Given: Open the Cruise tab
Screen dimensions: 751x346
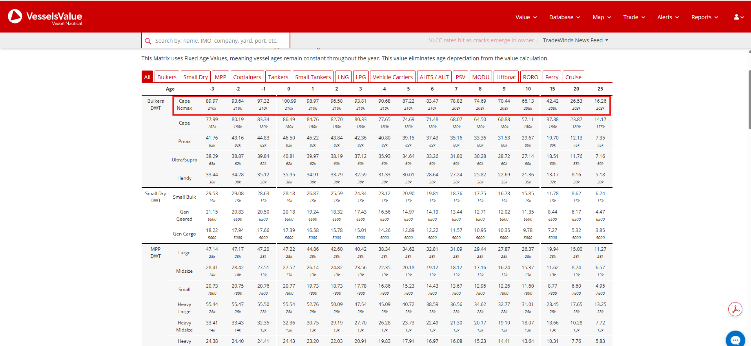Looking at the screenshot, I should (573, 77).
